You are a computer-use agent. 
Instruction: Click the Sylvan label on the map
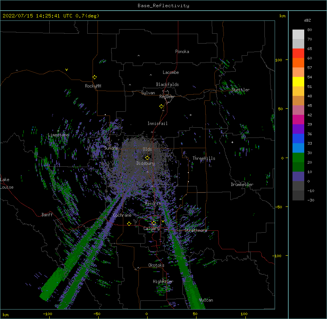point(148,93)
